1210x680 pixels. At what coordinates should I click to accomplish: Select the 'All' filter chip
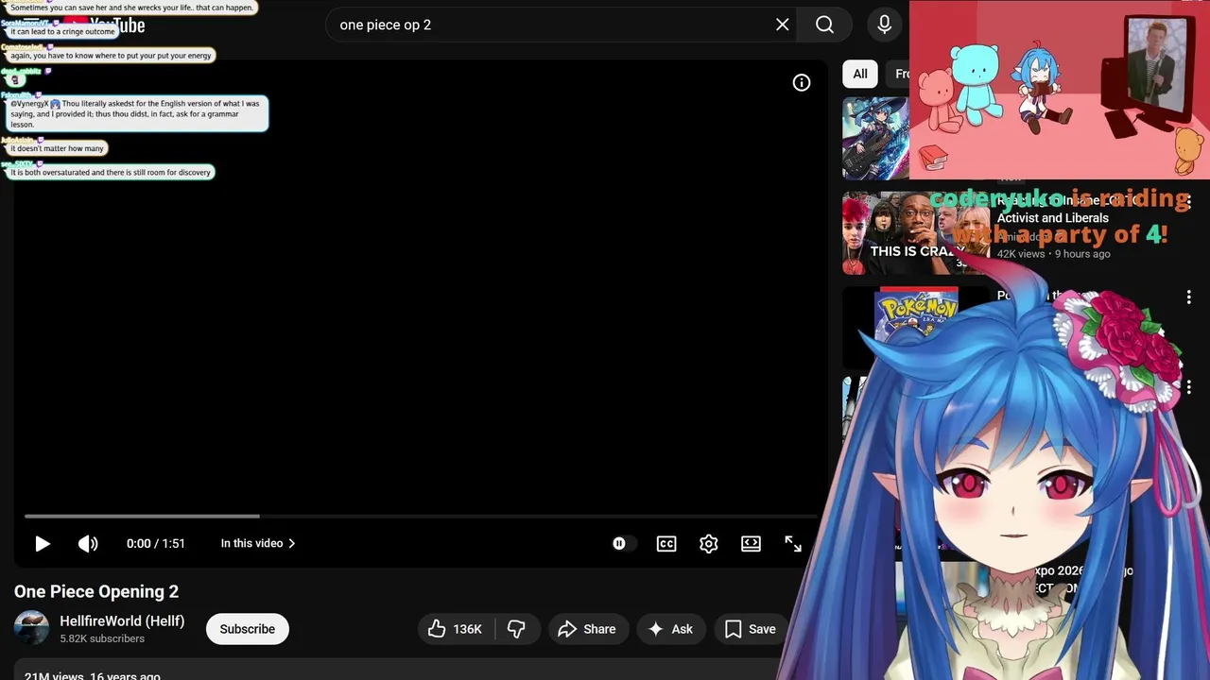pos(860,74)
